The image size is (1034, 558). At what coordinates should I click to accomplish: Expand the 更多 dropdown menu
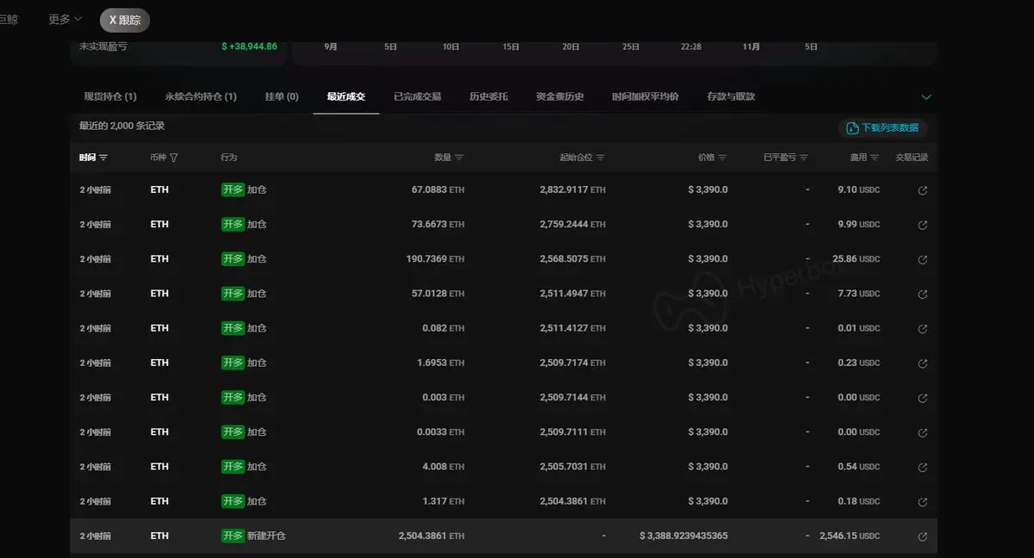pyautogui.click(x=65, y=19)
